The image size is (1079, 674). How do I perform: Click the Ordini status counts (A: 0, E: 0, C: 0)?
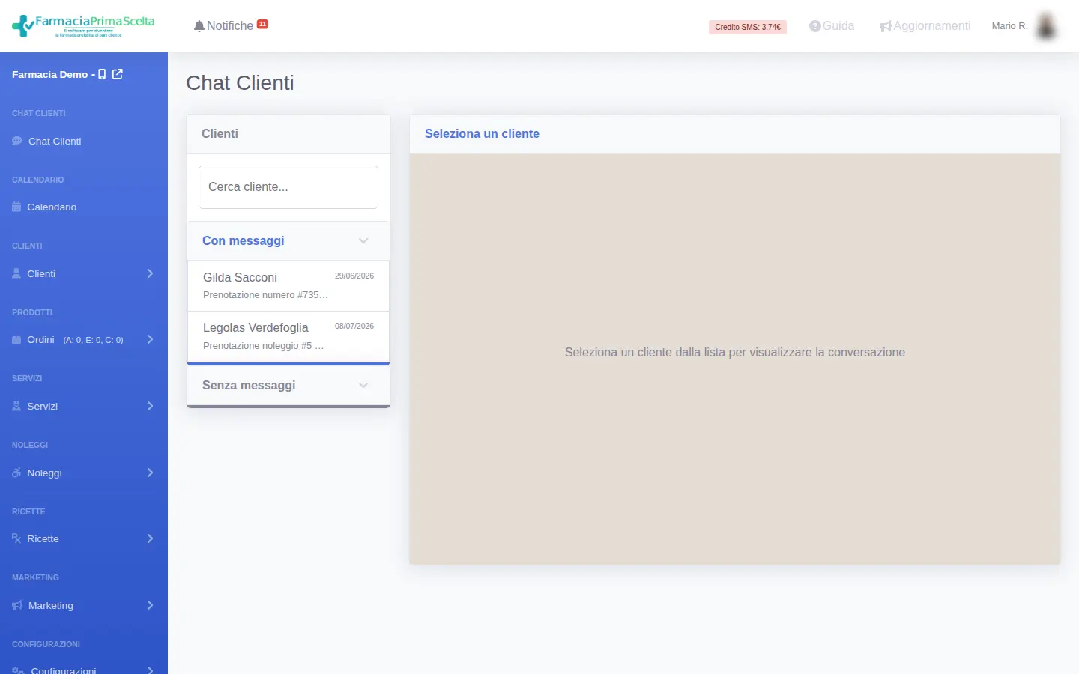(x=94, y=340)
